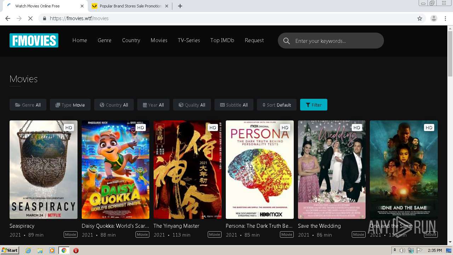Expand the Year All filter

pos(153,105)
